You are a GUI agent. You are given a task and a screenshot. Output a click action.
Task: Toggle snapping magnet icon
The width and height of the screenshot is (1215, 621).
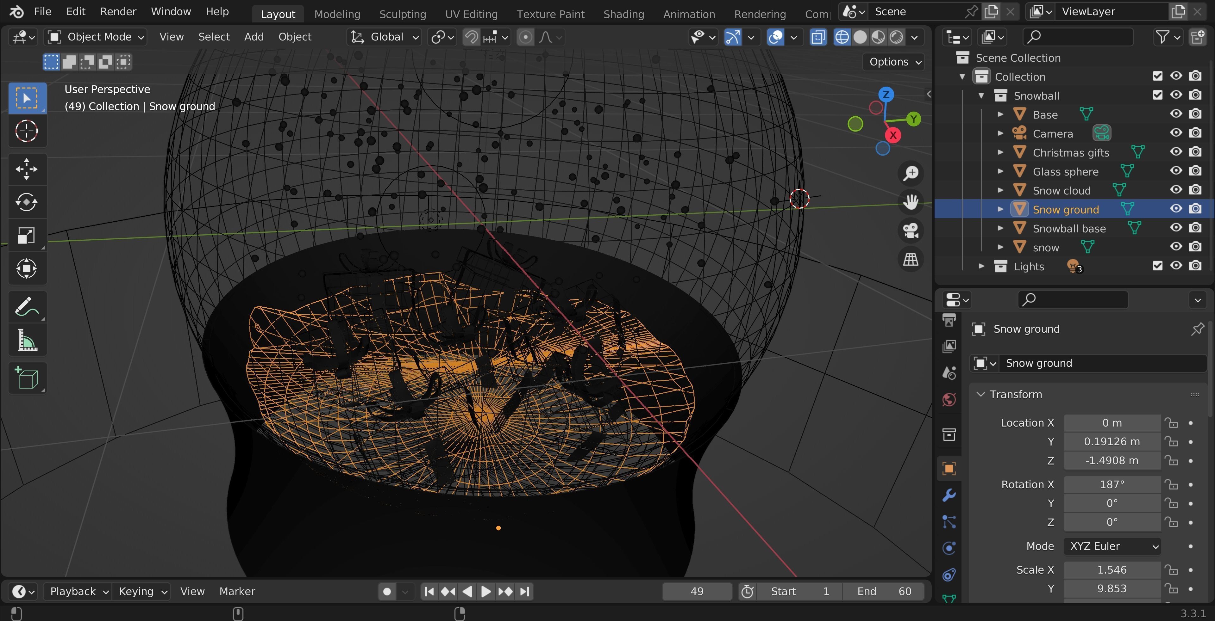pyautogui.click(x=471, y=37)
